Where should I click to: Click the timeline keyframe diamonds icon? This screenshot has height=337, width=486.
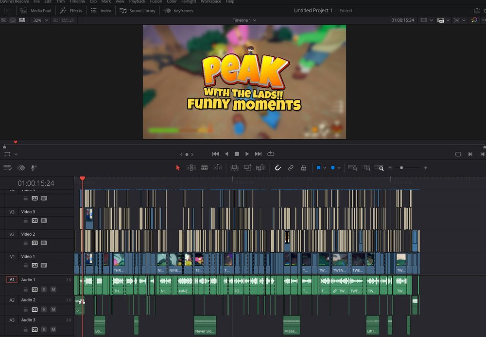[x=21, y=168]
